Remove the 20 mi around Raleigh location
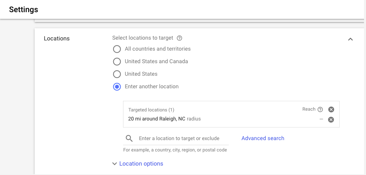 [331, 120]
